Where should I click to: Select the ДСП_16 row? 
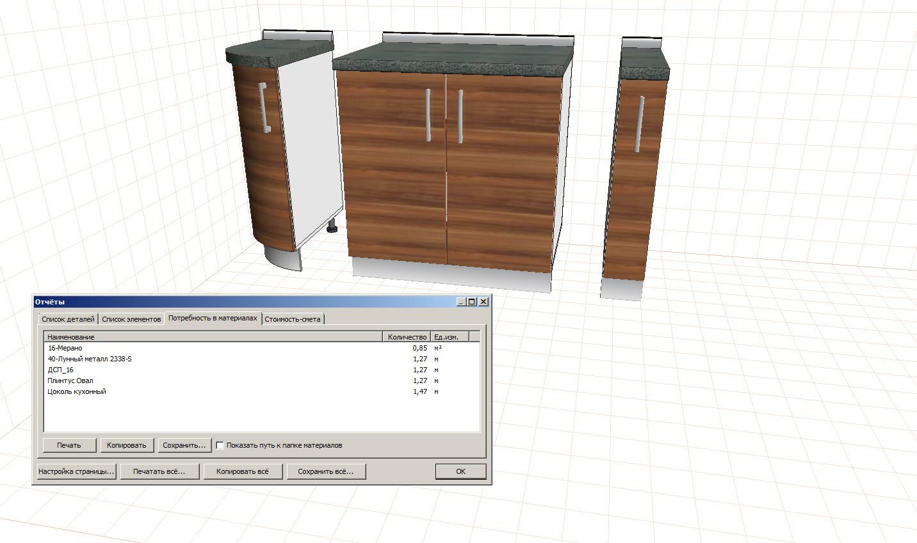point(261,370)
